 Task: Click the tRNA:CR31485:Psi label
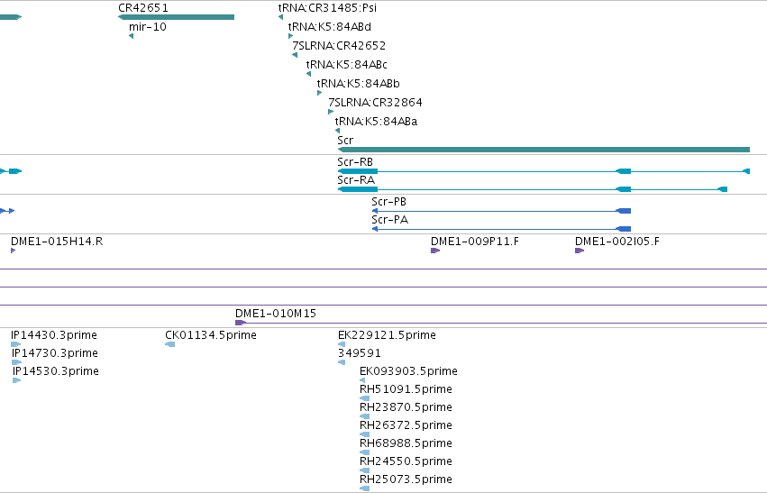[327, 8]
